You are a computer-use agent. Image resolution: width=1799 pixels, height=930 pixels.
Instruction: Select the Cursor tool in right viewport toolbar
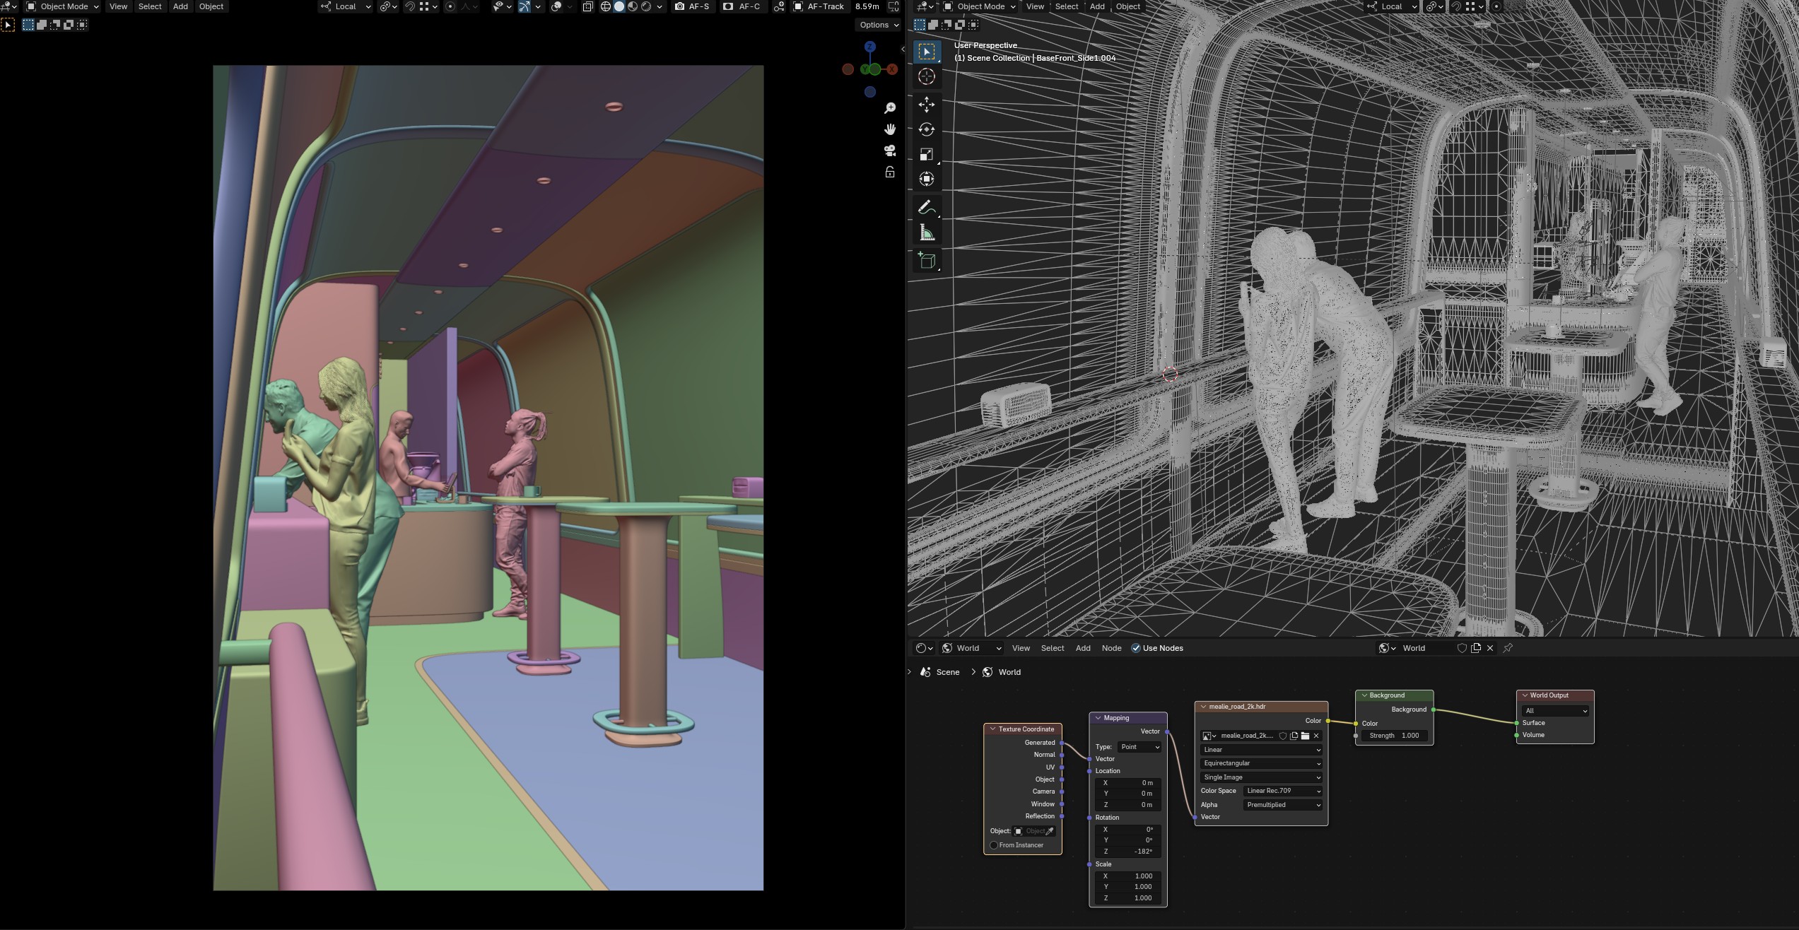[927, 76]
